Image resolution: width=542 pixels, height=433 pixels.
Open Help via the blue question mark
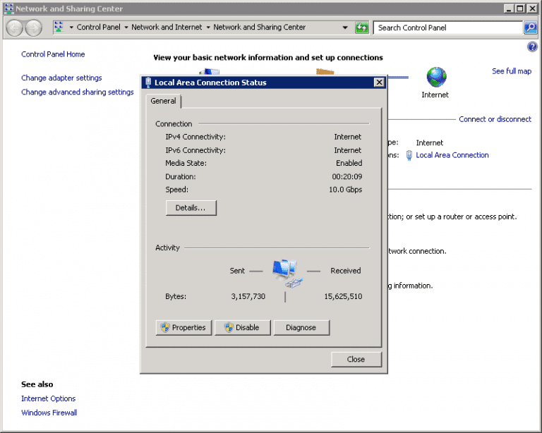(532, 47)
